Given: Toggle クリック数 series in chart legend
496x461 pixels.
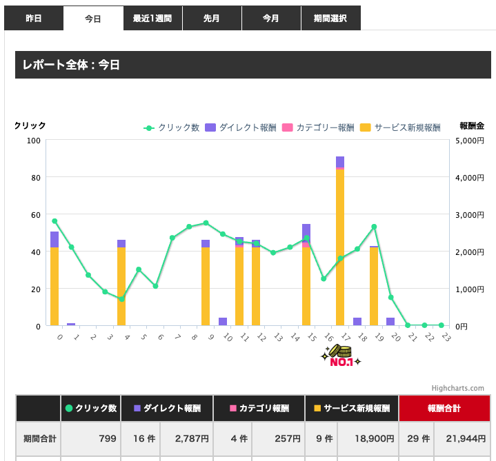Looking at the screenshot, I should [172, 127].
